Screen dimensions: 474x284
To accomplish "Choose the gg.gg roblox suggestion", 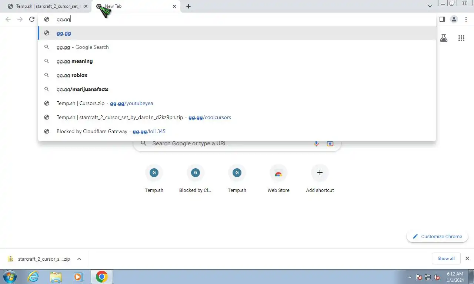I will tap(237, 75).
